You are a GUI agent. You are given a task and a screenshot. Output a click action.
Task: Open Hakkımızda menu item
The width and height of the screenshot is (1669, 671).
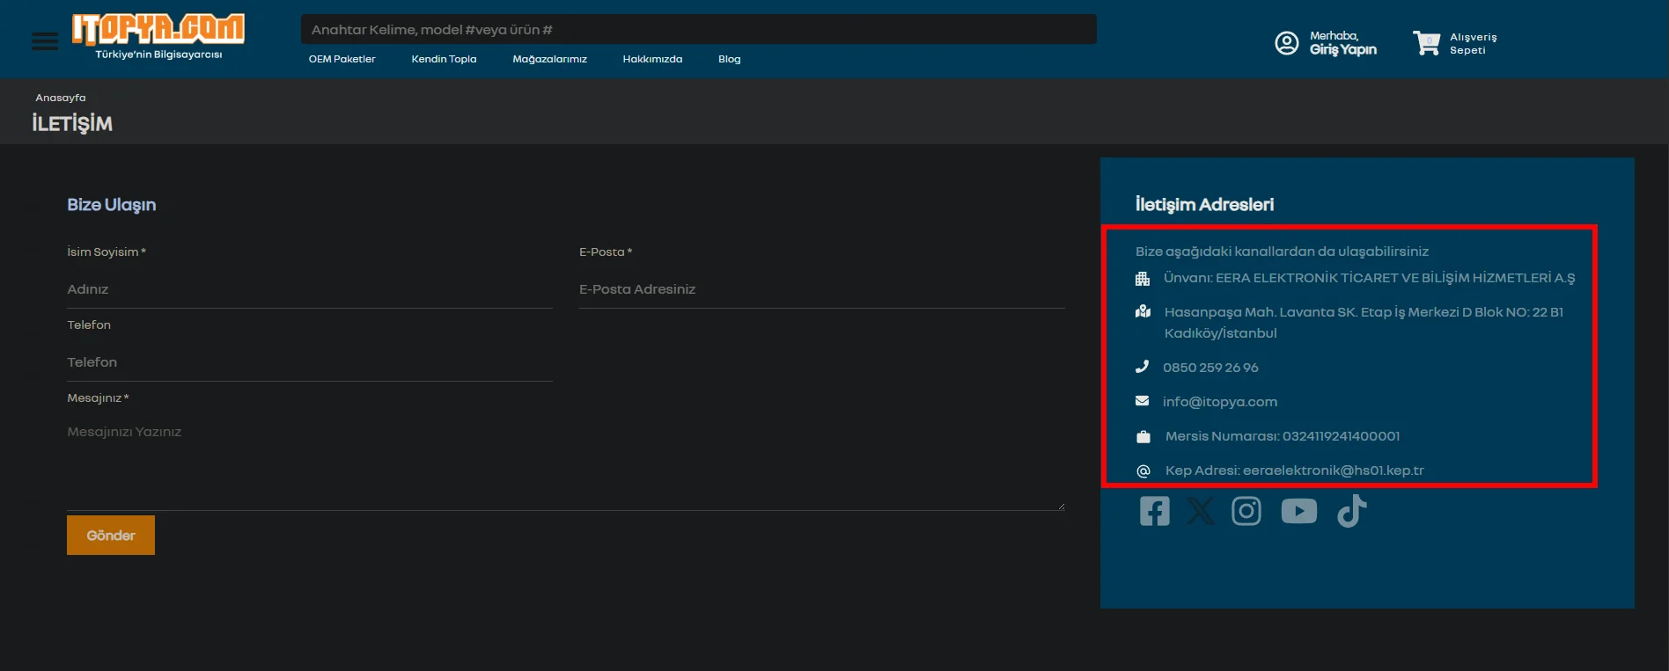tap(652, 59)
